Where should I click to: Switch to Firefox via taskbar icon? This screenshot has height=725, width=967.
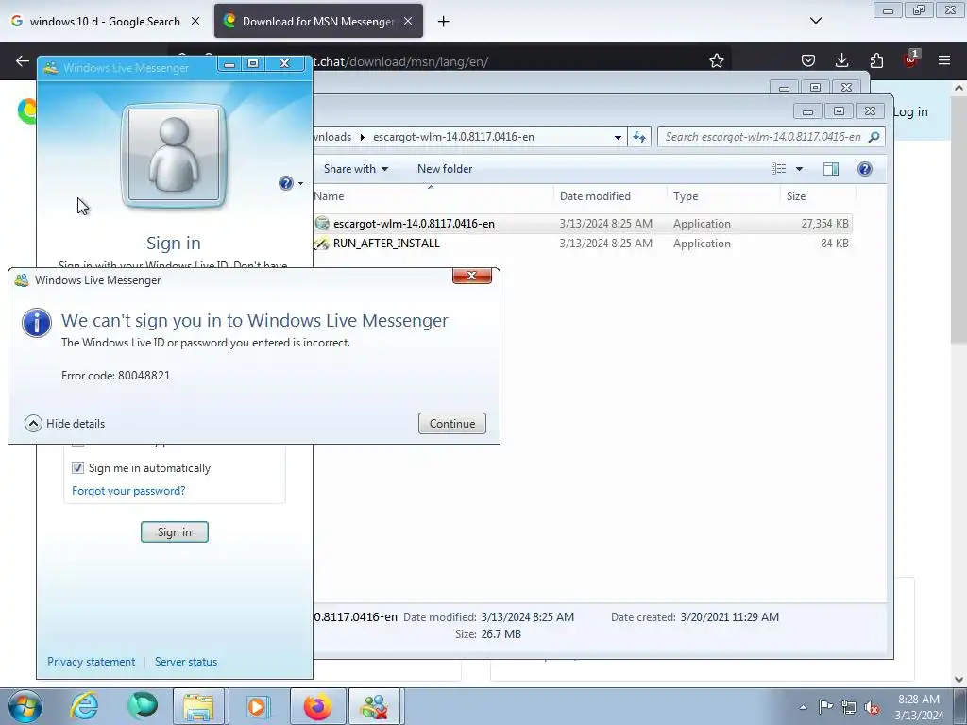317,706
